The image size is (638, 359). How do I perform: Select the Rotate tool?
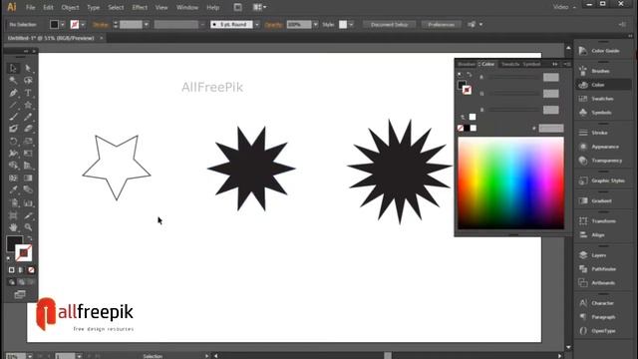point(13,142)
